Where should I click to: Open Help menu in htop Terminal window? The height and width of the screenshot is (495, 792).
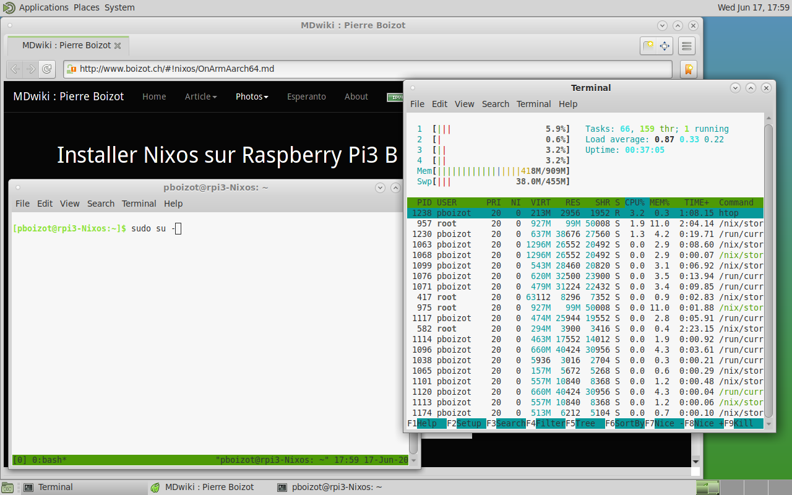(x=568, y=104)
